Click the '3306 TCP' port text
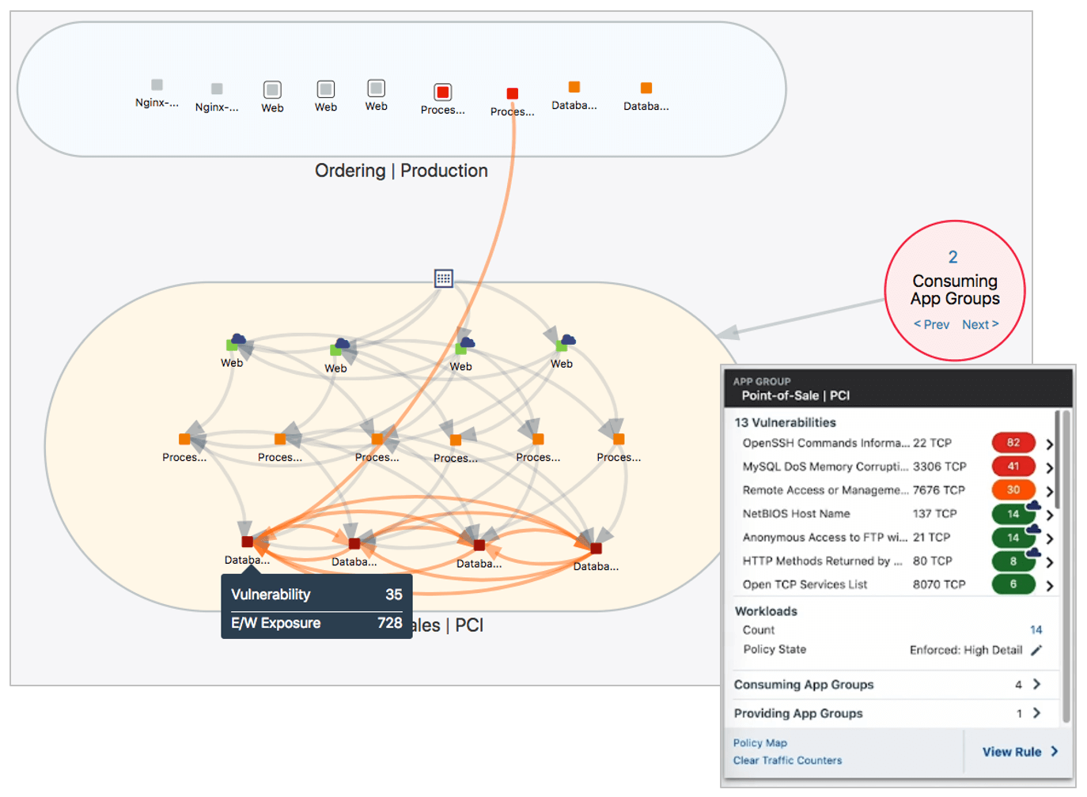This screenshot has height=797, width=1087. coord(939,466)
